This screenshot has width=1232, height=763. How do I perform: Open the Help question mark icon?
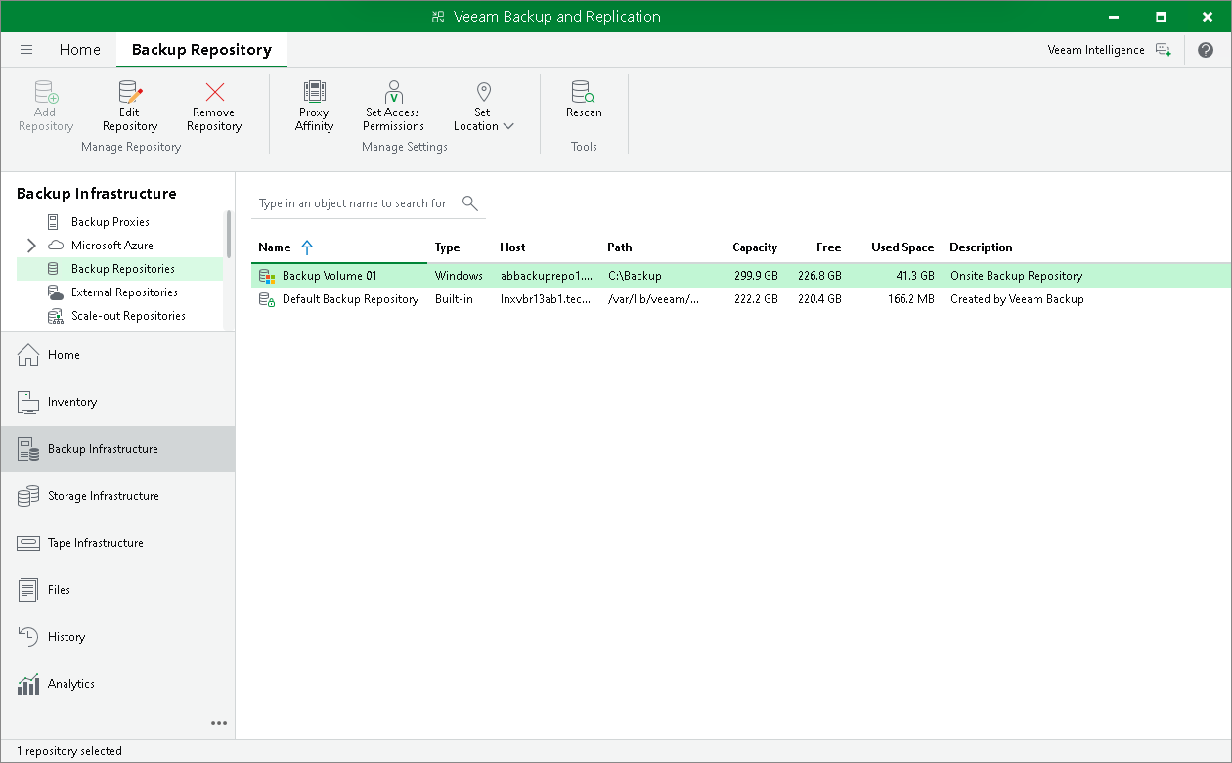point(1206,50)
